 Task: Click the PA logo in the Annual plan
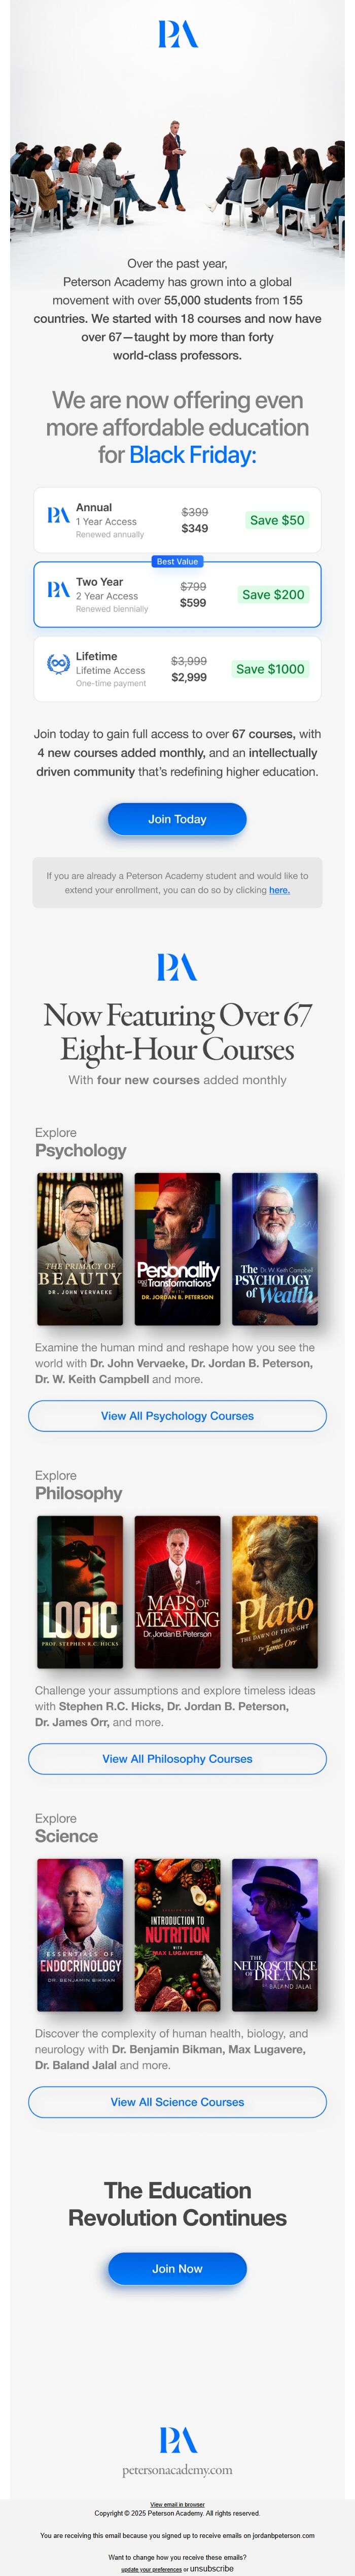59,515
